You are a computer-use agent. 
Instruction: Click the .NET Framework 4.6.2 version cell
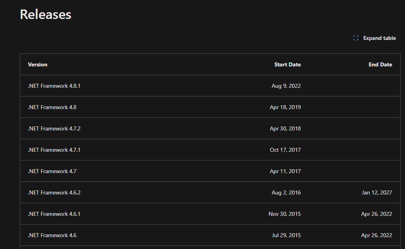(54, 192)
